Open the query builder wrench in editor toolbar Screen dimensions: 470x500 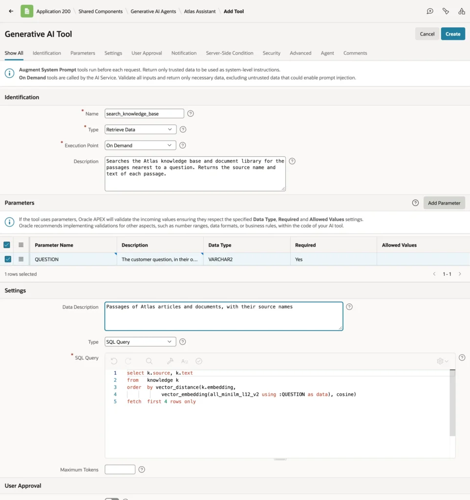[x=170, y=361]
